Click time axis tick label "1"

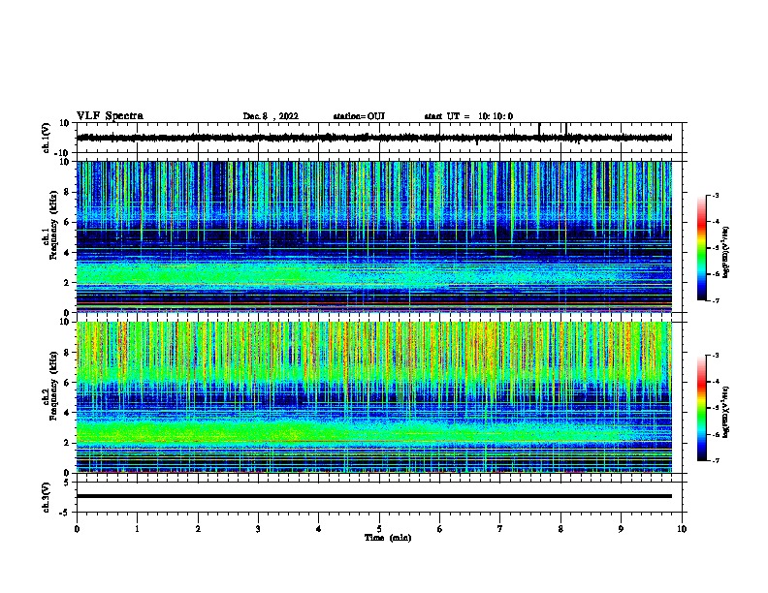coord(137,529)
